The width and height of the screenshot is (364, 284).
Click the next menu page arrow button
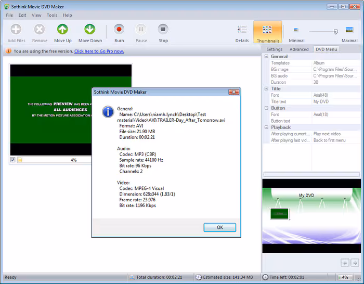(x=355, y=263)
